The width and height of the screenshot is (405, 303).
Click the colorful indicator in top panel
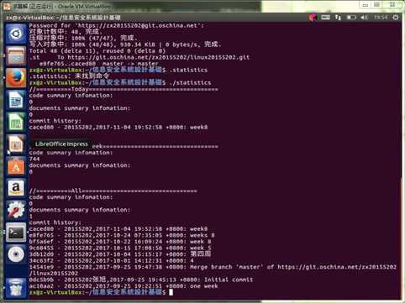point(313,18)
